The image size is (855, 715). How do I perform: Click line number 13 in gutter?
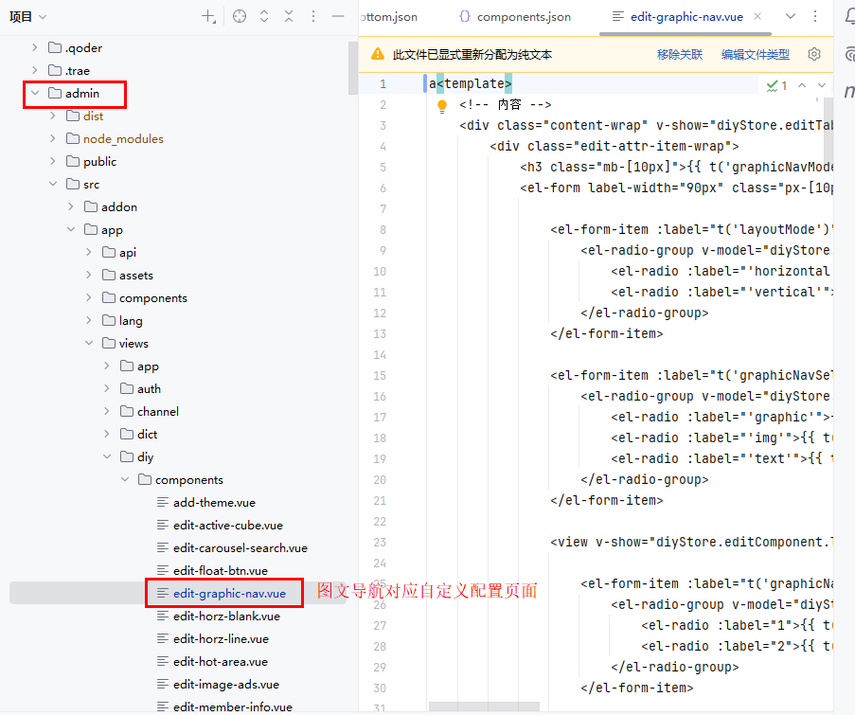coord(380,333)
